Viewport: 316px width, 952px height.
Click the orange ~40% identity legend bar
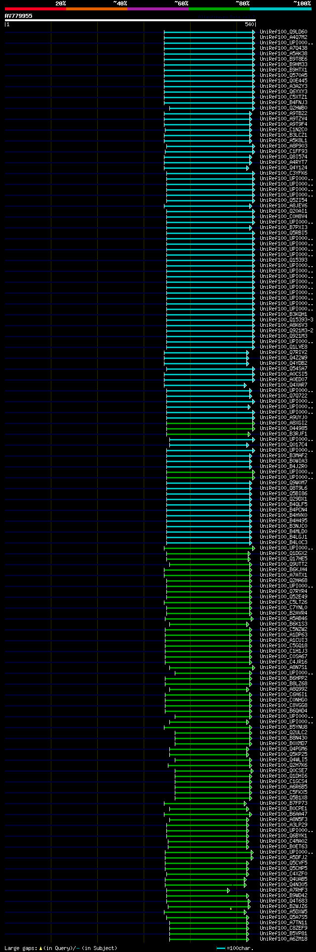96,9
